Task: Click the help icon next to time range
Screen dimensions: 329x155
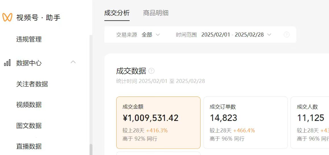Action: (x=287, y=35)
